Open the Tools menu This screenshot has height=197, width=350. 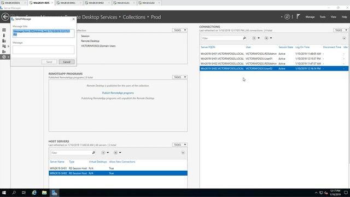(322, 17)
